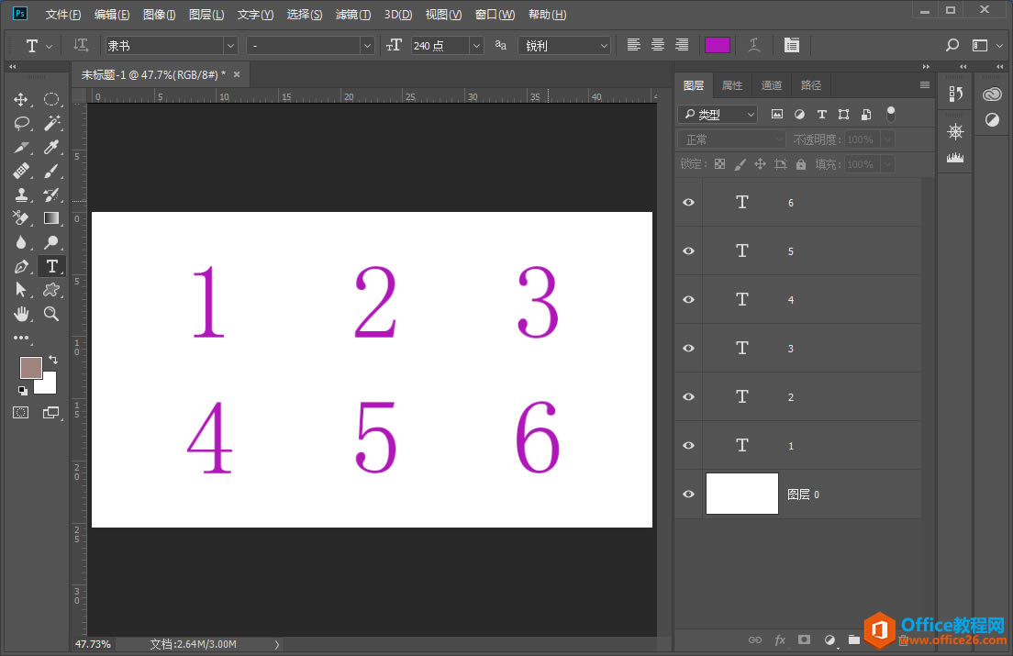Select the Move tool
Screen dimensions: 1013x656
pos(21,99)
